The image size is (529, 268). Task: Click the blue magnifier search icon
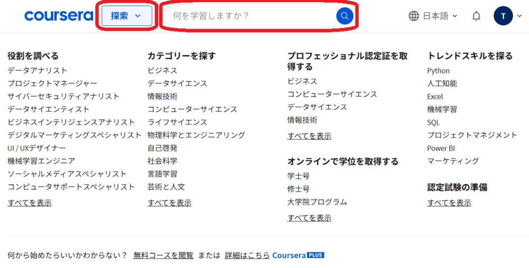(344, 16)
